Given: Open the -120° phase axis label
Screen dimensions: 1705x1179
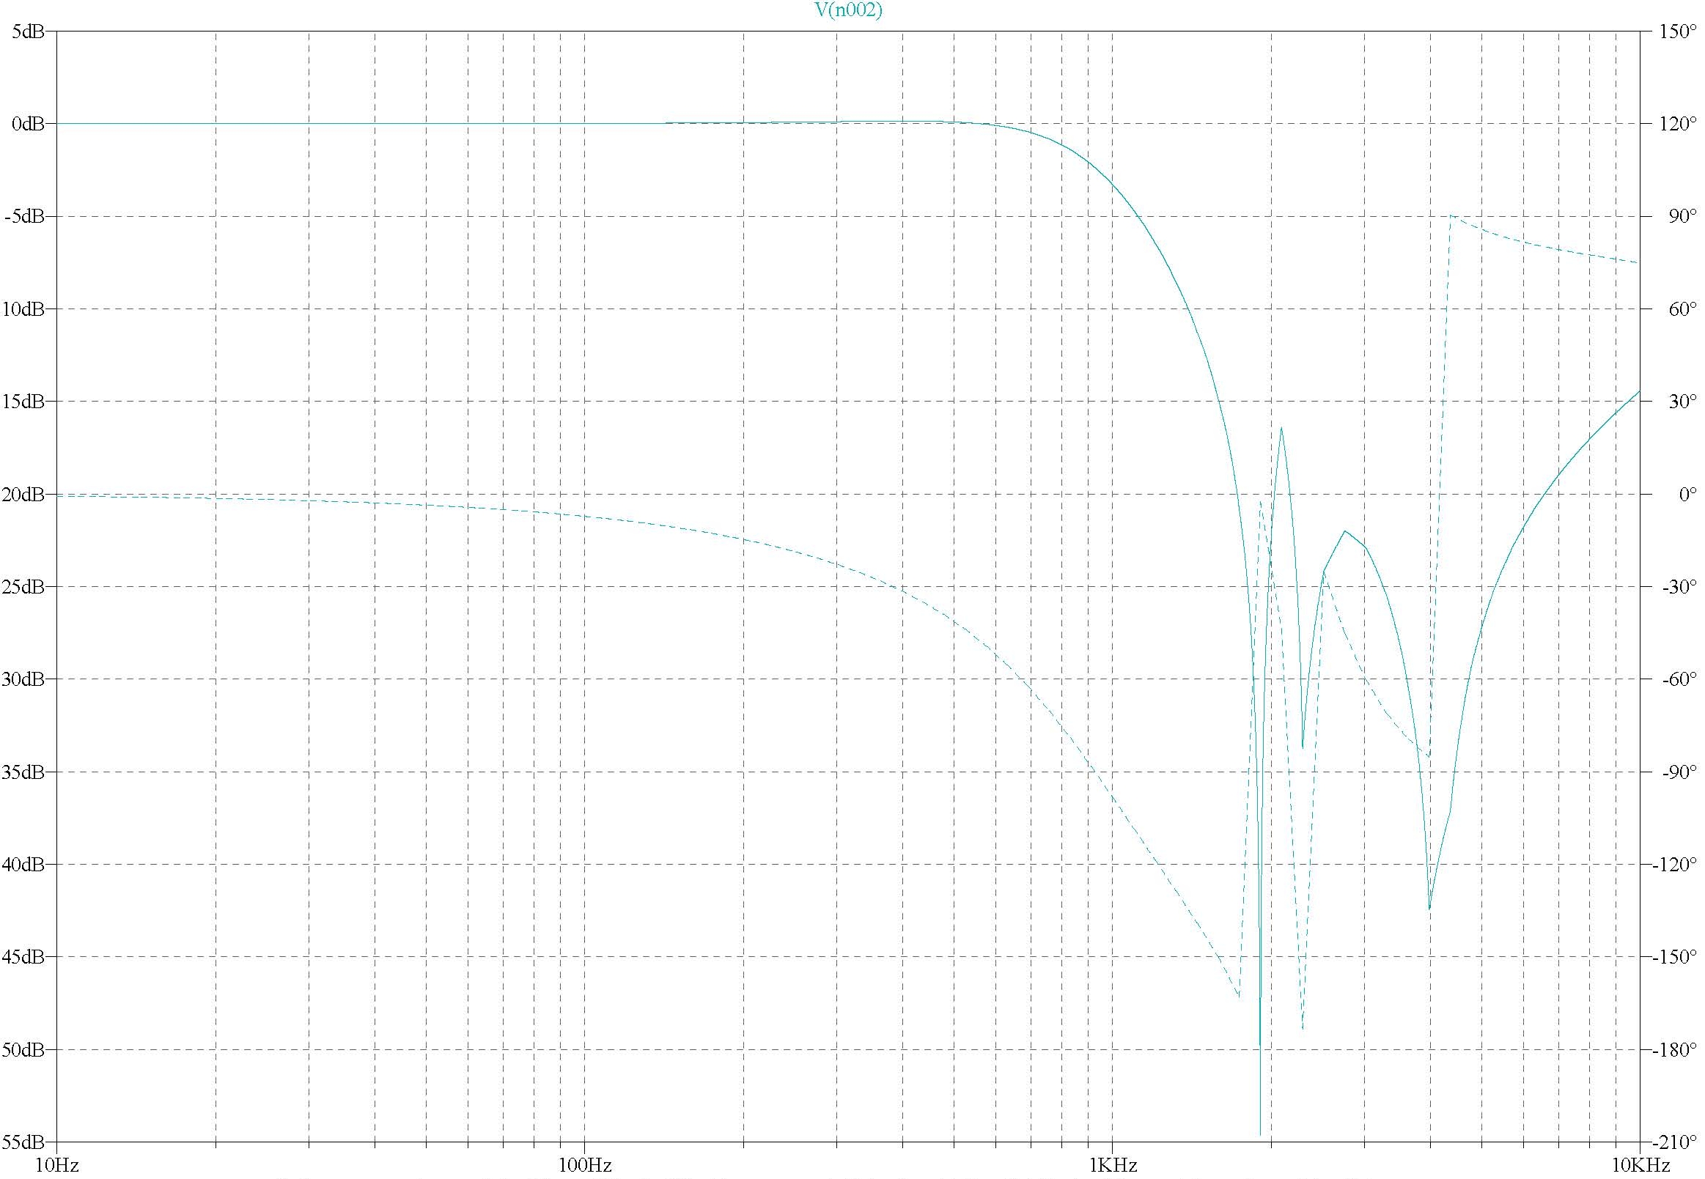Looking at the screenshot, I should pos(1674,865).
